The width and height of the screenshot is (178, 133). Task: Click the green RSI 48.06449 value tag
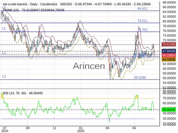(169, 110)
